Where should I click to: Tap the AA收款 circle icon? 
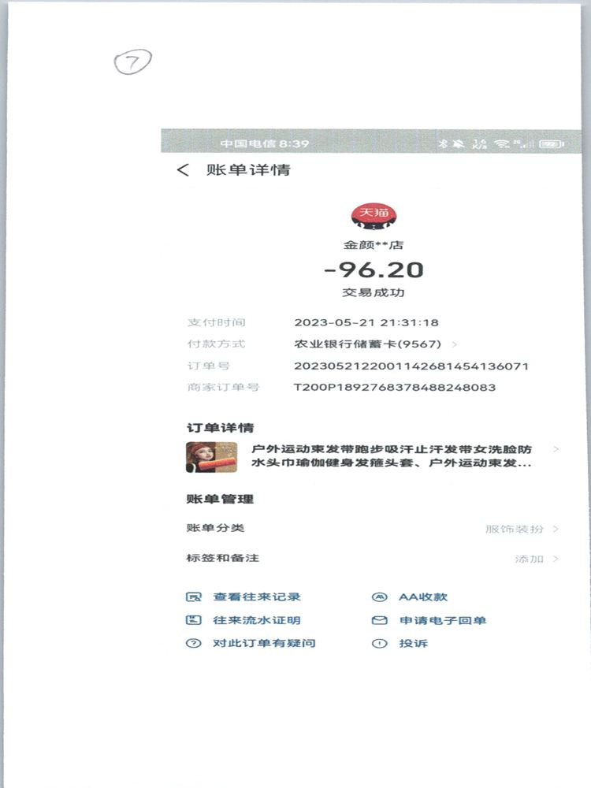coord(380,597)
